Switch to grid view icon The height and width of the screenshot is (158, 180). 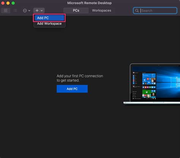click(6, 11)
